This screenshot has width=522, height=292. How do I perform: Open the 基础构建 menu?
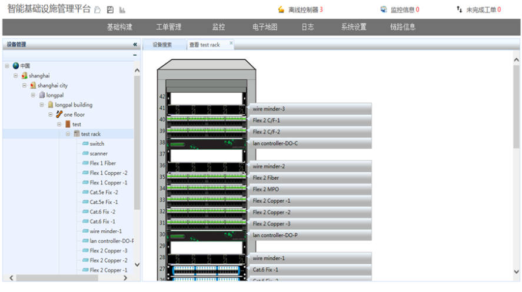click(119, 27)
